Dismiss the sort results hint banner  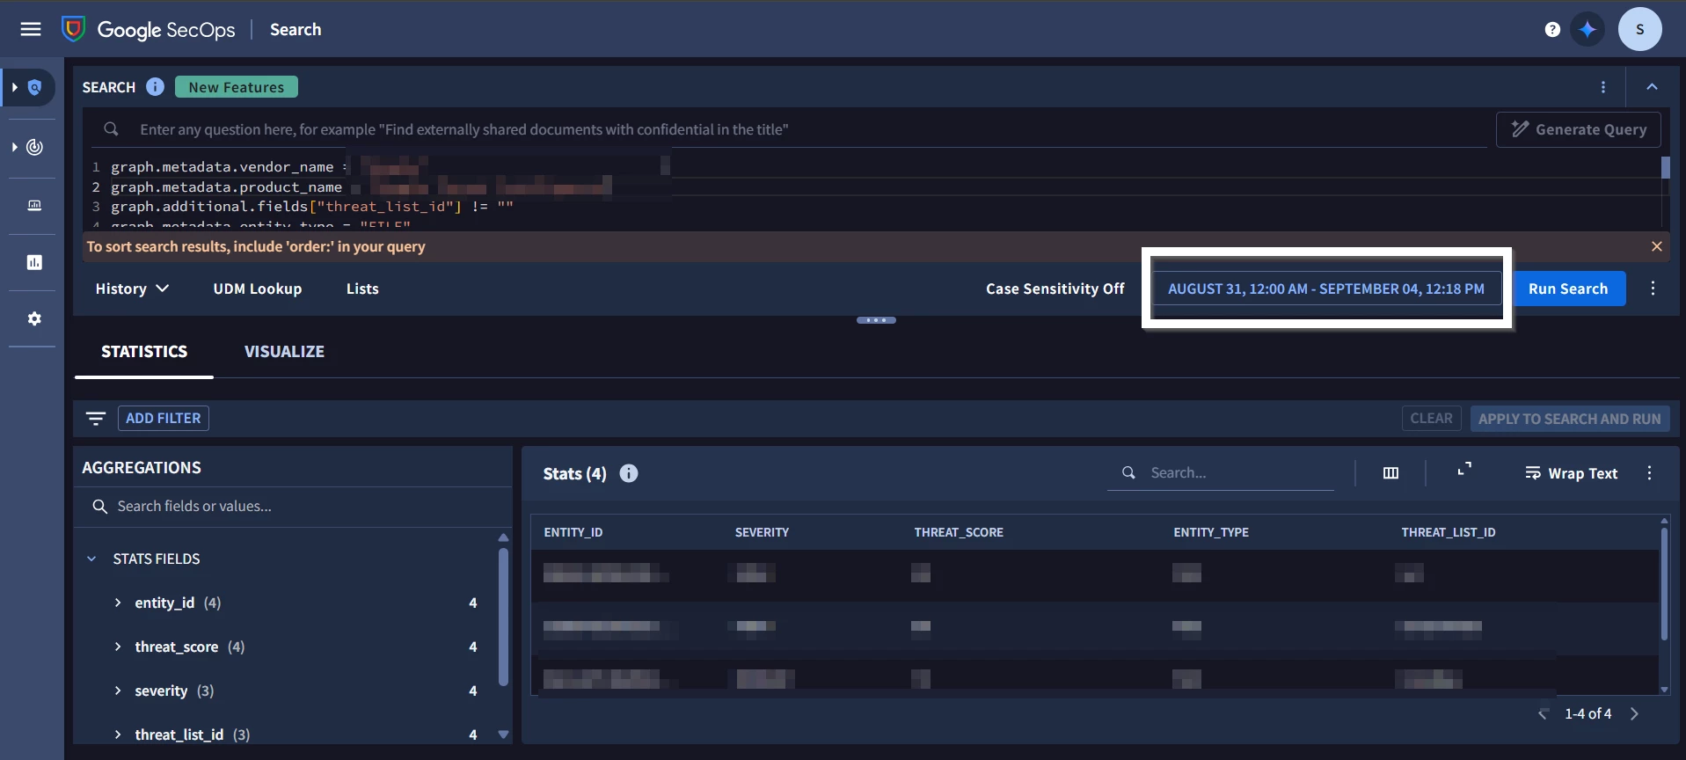[1657, 246]
